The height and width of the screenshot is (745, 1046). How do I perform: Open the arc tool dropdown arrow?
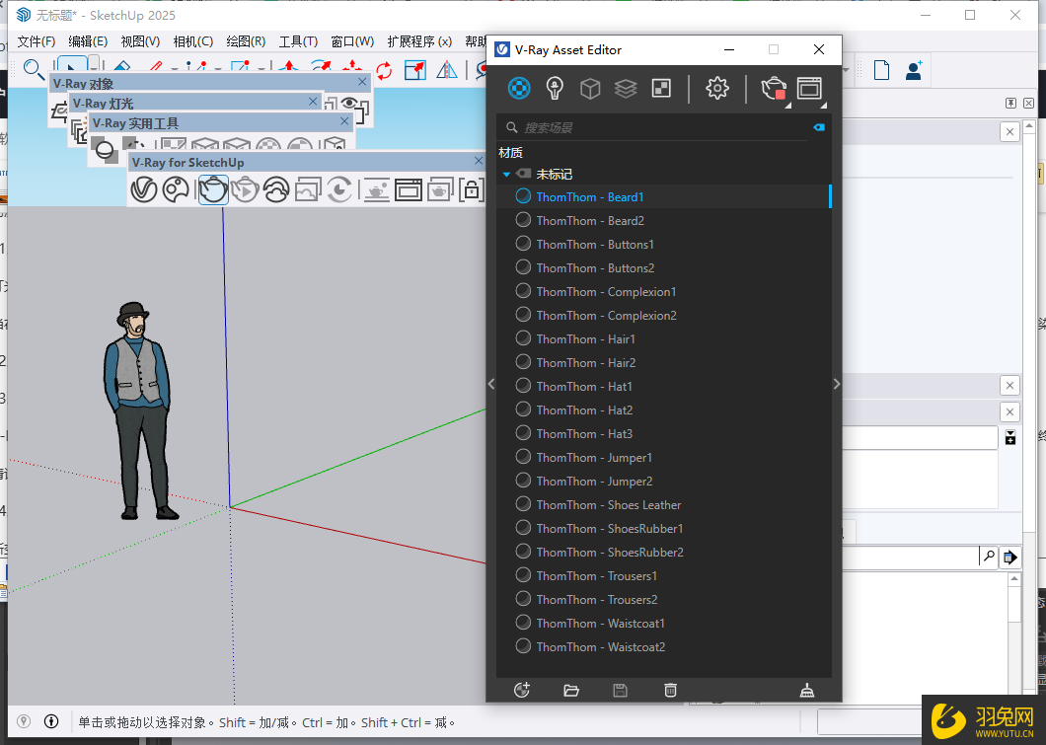coord(217,69)
